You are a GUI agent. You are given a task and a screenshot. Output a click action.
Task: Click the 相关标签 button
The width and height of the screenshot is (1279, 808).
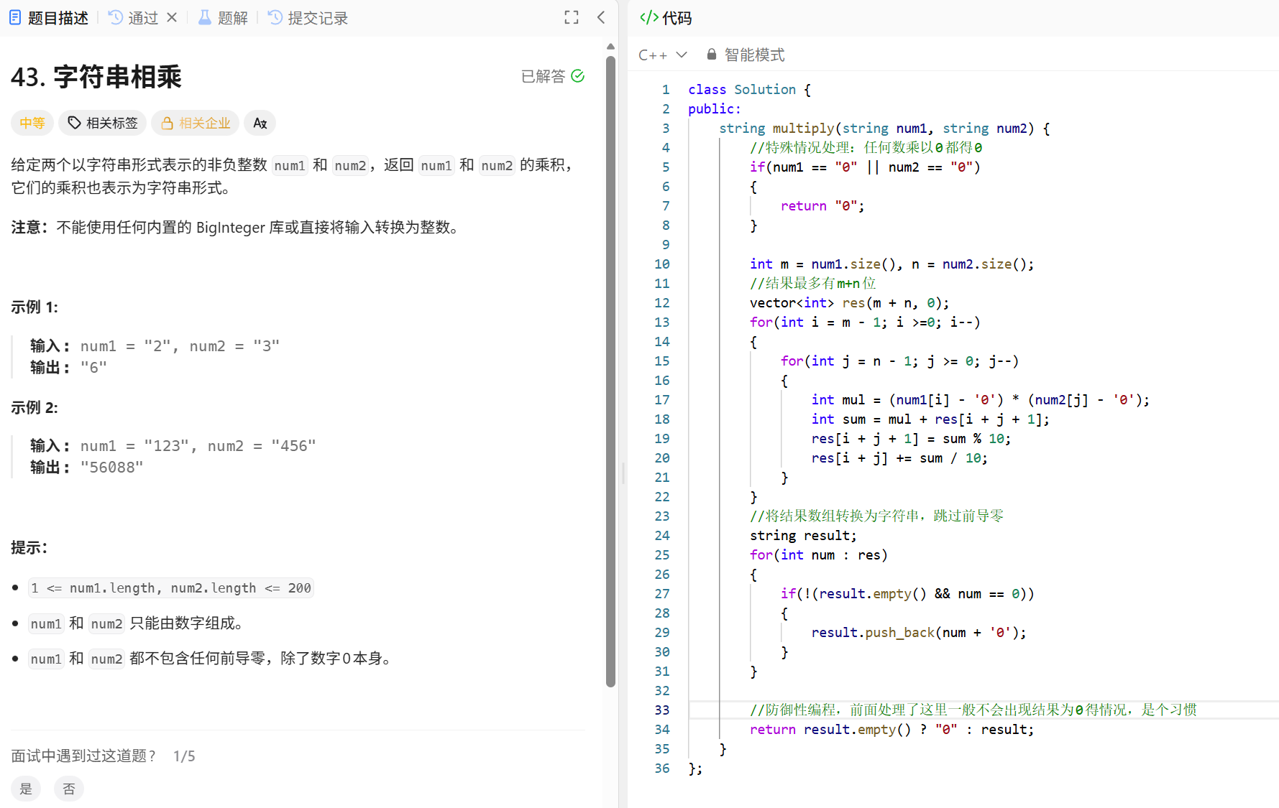(102, 123)
